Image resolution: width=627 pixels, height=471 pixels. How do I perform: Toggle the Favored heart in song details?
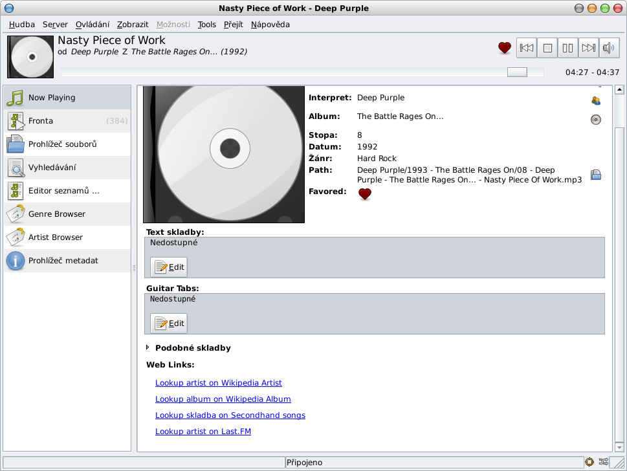click(x=365, y=194)
